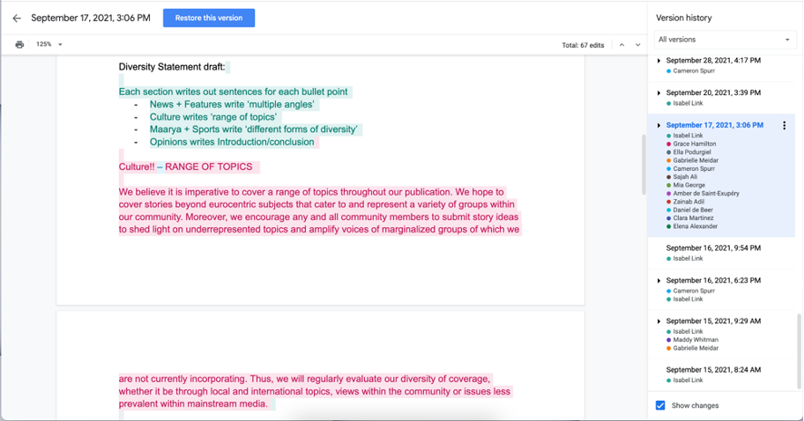This screenshot has height=421, width=804.
Task: Click the line Each section writes out sentences
Action: point(234,92)
